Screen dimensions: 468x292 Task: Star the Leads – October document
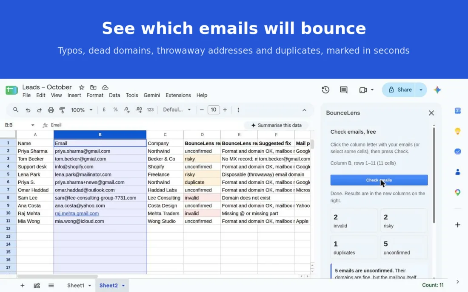point(82,87)
